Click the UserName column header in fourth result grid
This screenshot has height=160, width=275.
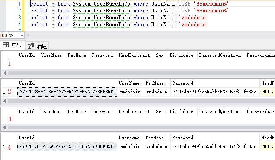(x=130, y=138)
